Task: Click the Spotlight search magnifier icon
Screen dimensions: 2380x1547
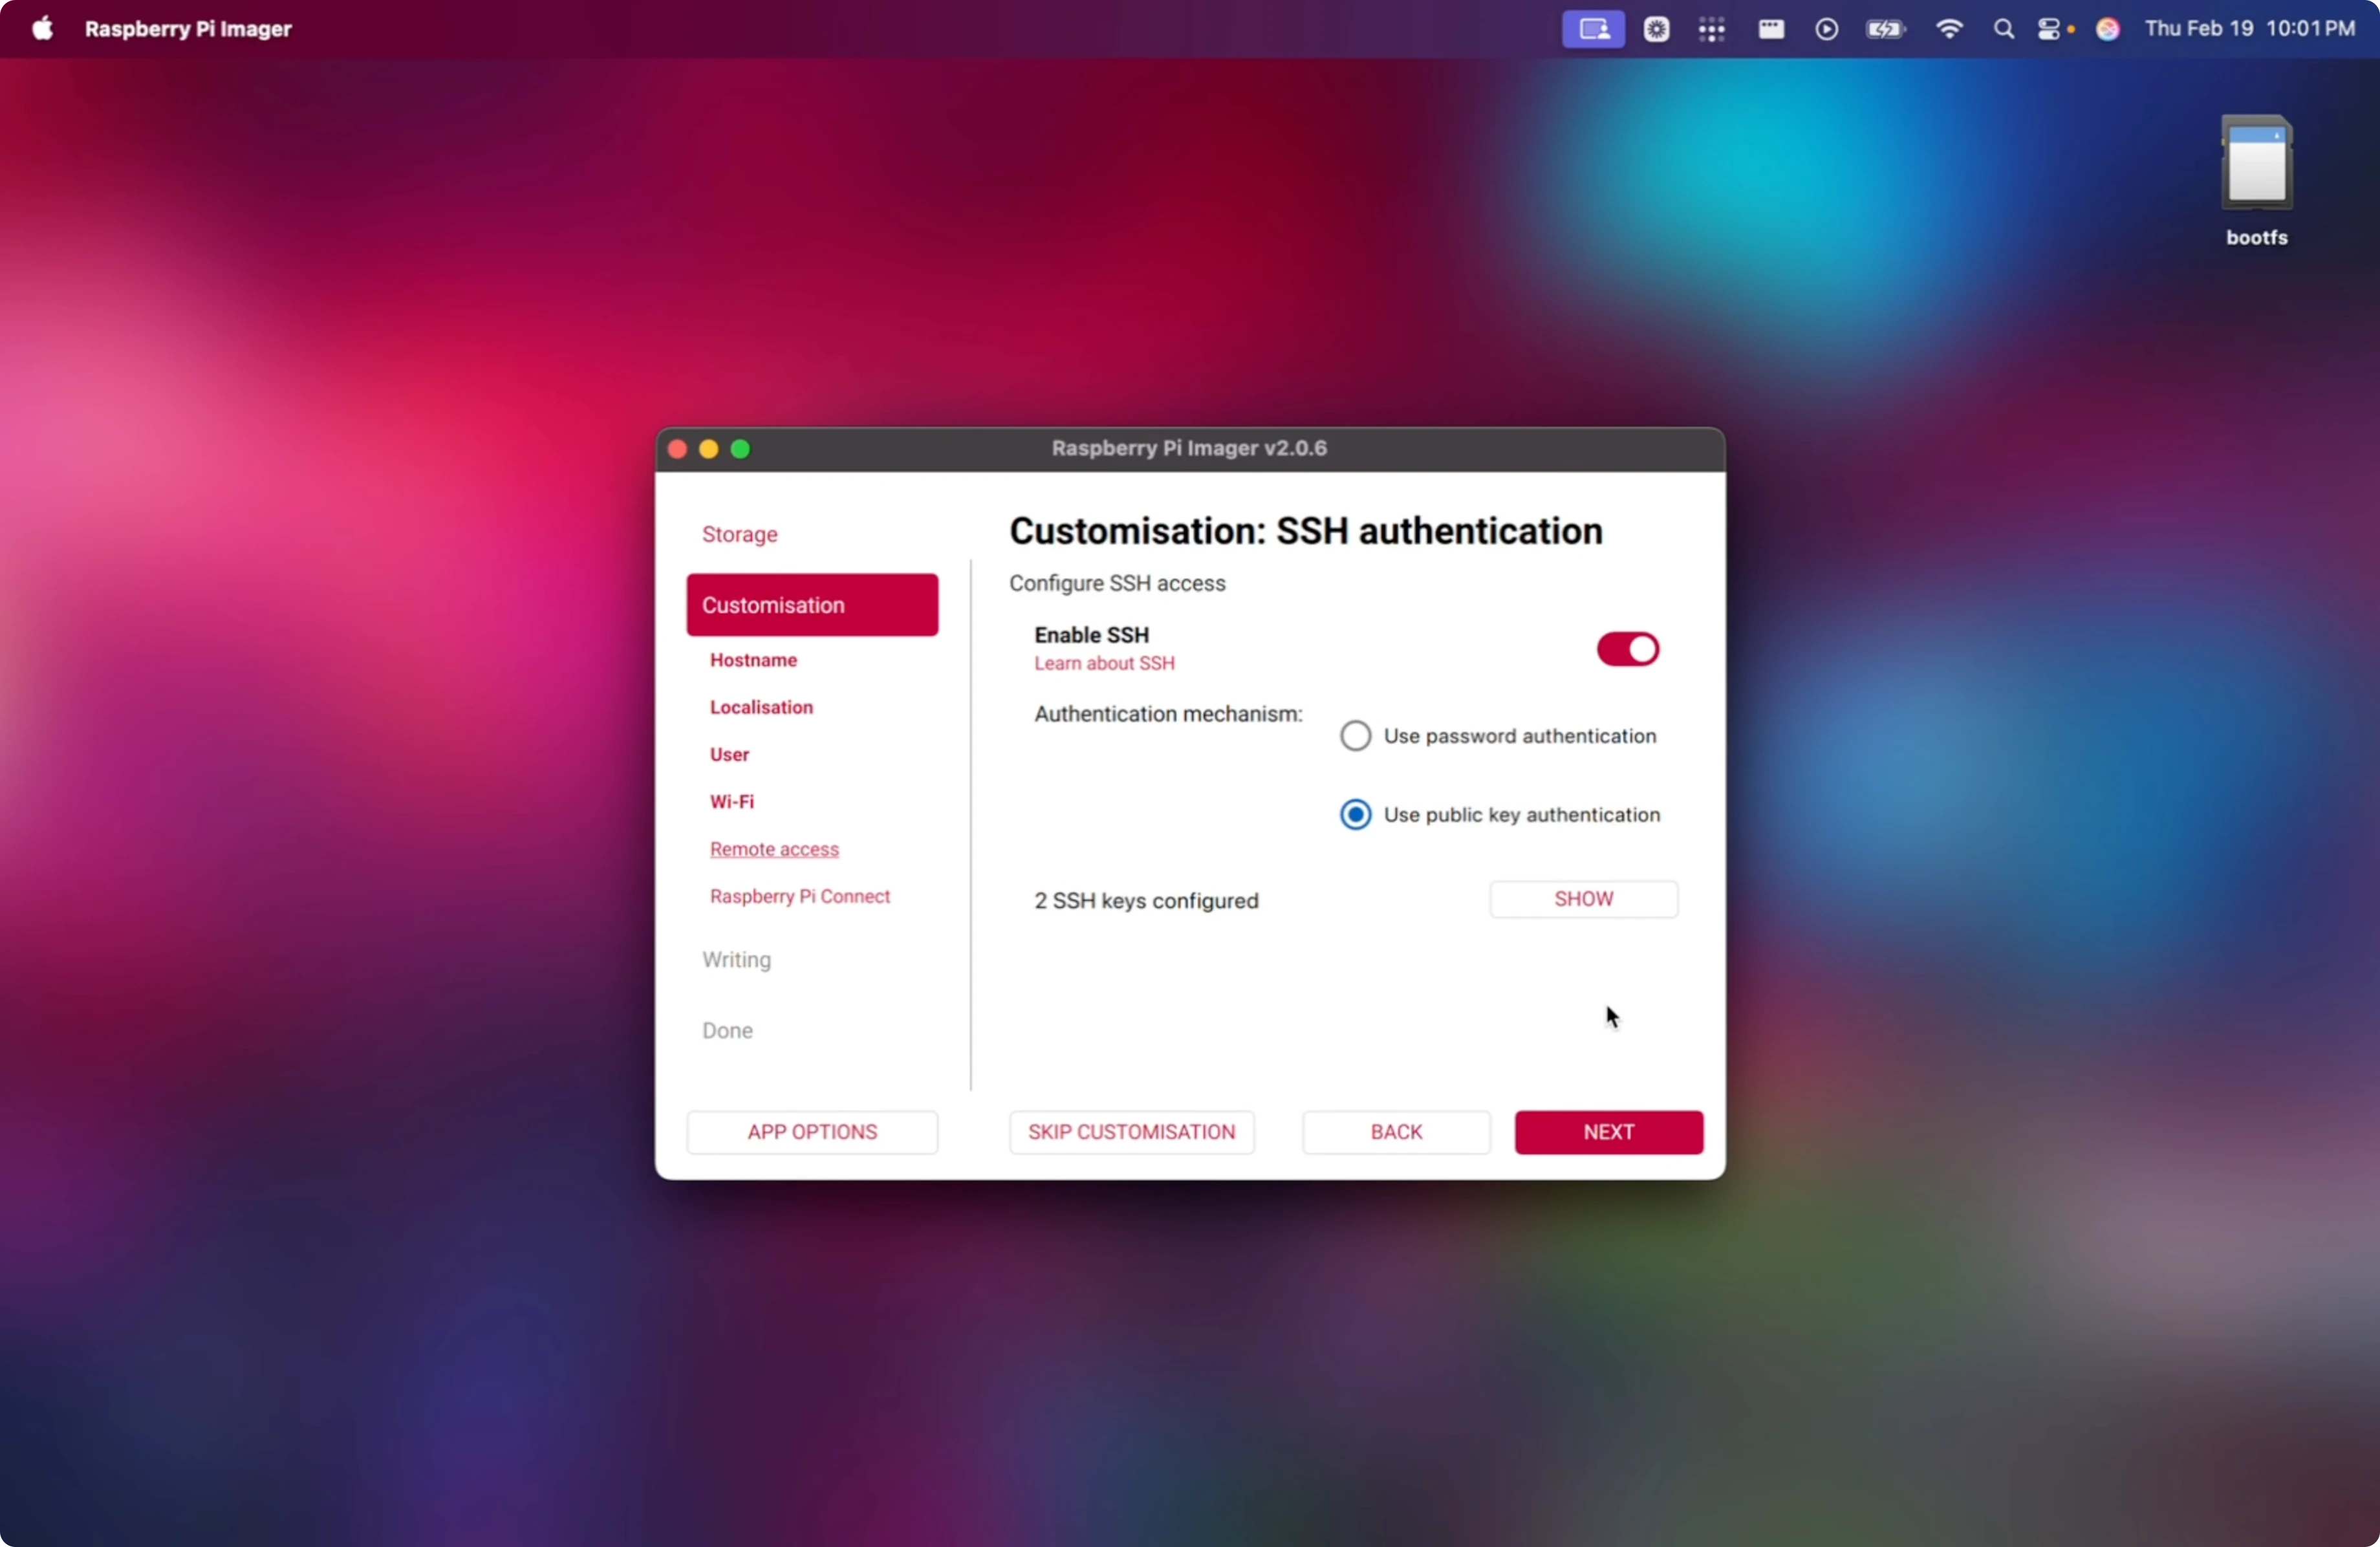Action: click(2003, 29)
